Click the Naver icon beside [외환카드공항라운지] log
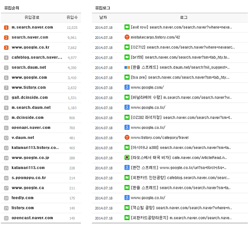The image size is (250, 227). click(127, 218)
